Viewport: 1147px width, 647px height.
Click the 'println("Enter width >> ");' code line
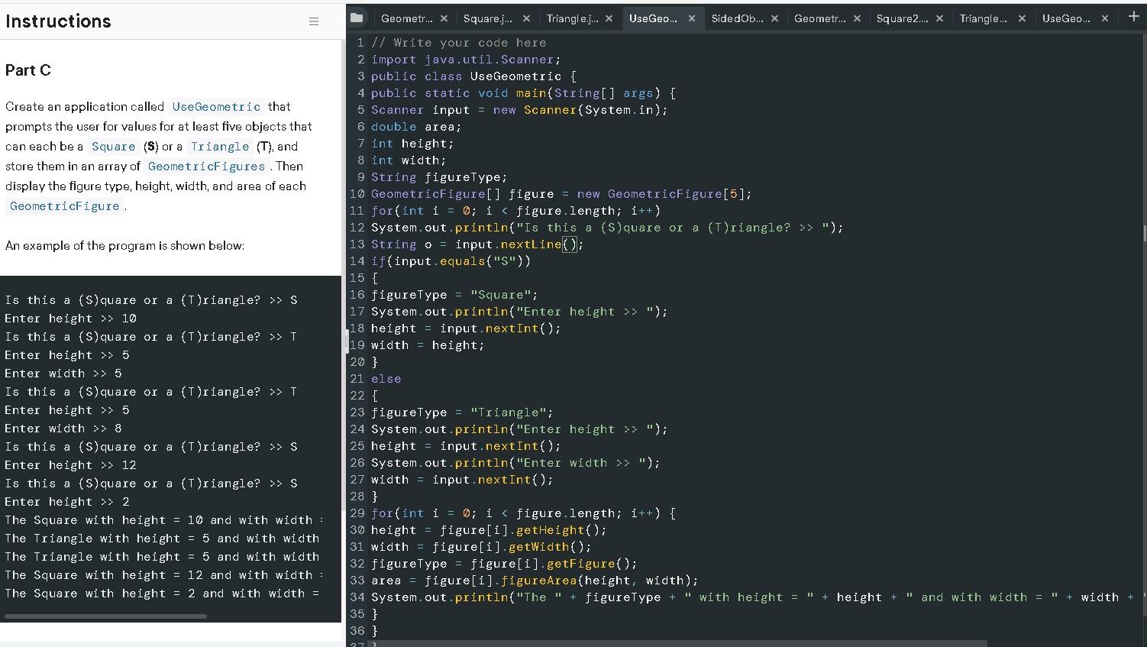(x=515, y=463)
